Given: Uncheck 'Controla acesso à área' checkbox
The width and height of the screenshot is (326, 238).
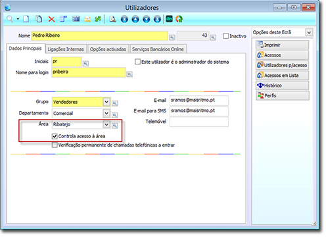Looking at the screenshot, I should [55, 136].
